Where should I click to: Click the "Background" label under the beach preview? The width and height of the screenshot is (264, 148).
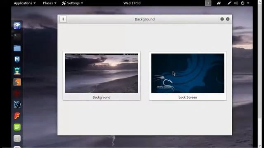(x=101, y=97)
